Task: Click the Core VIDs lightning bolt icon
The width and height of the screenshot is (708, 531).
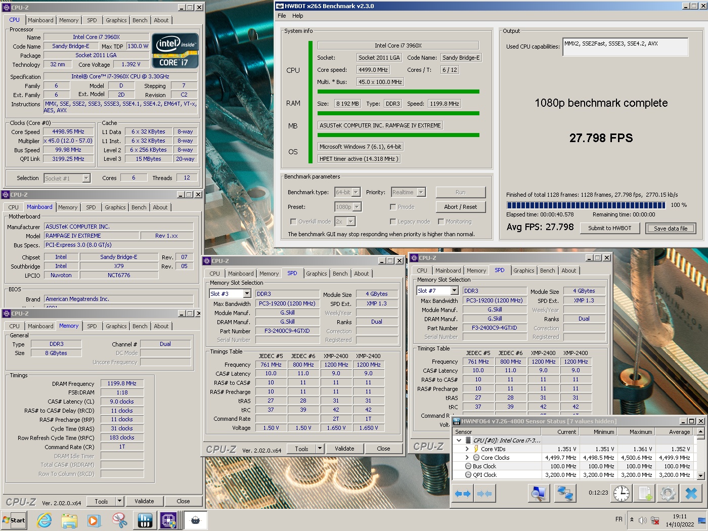Action: point(476,449)
